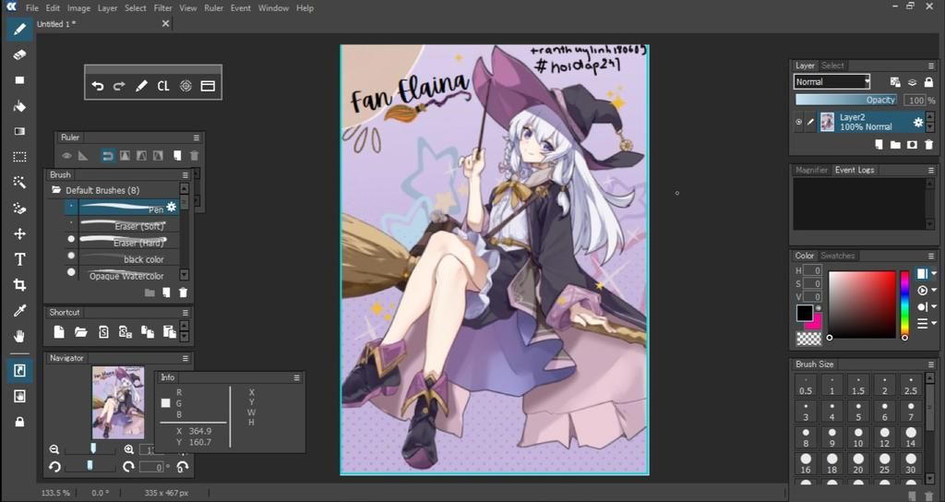The height and width of the screenshot is (502, 945).
Task: Select the Eyedropper tool
Action: coord(19,311)
